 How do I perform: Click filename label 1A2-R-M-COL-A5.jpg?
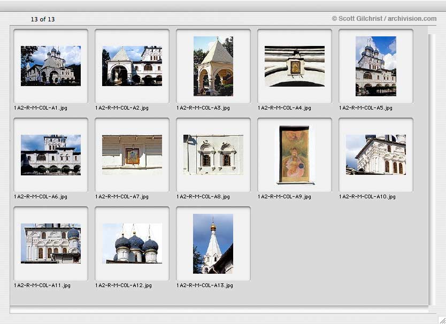point(365,108)
